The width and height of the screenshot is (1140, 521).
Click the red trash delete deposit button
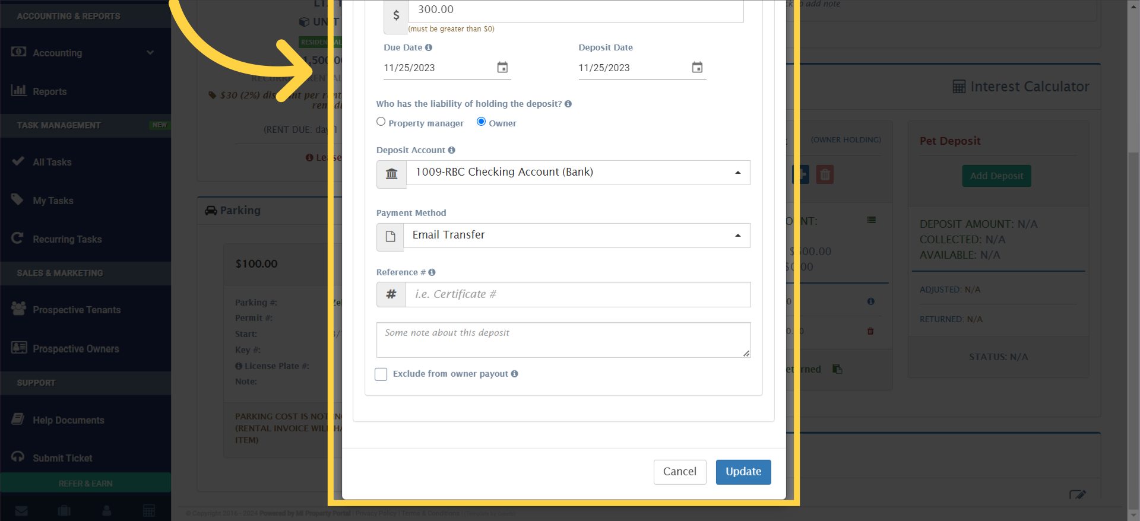[825, 174]
